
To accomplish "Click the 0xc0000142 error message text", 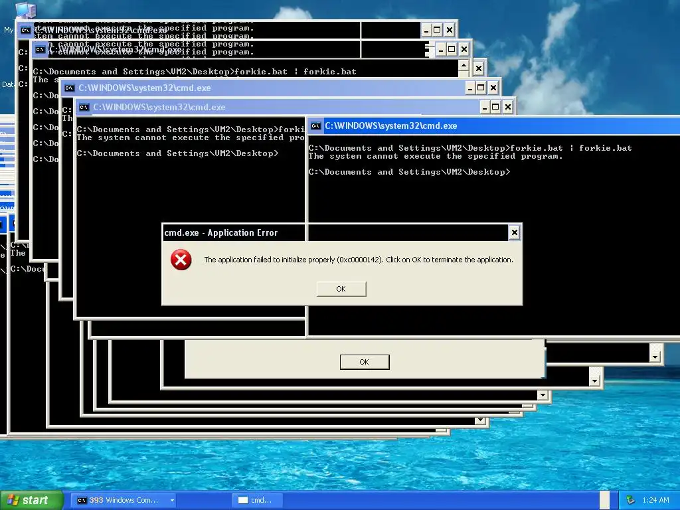I will 358,260.
